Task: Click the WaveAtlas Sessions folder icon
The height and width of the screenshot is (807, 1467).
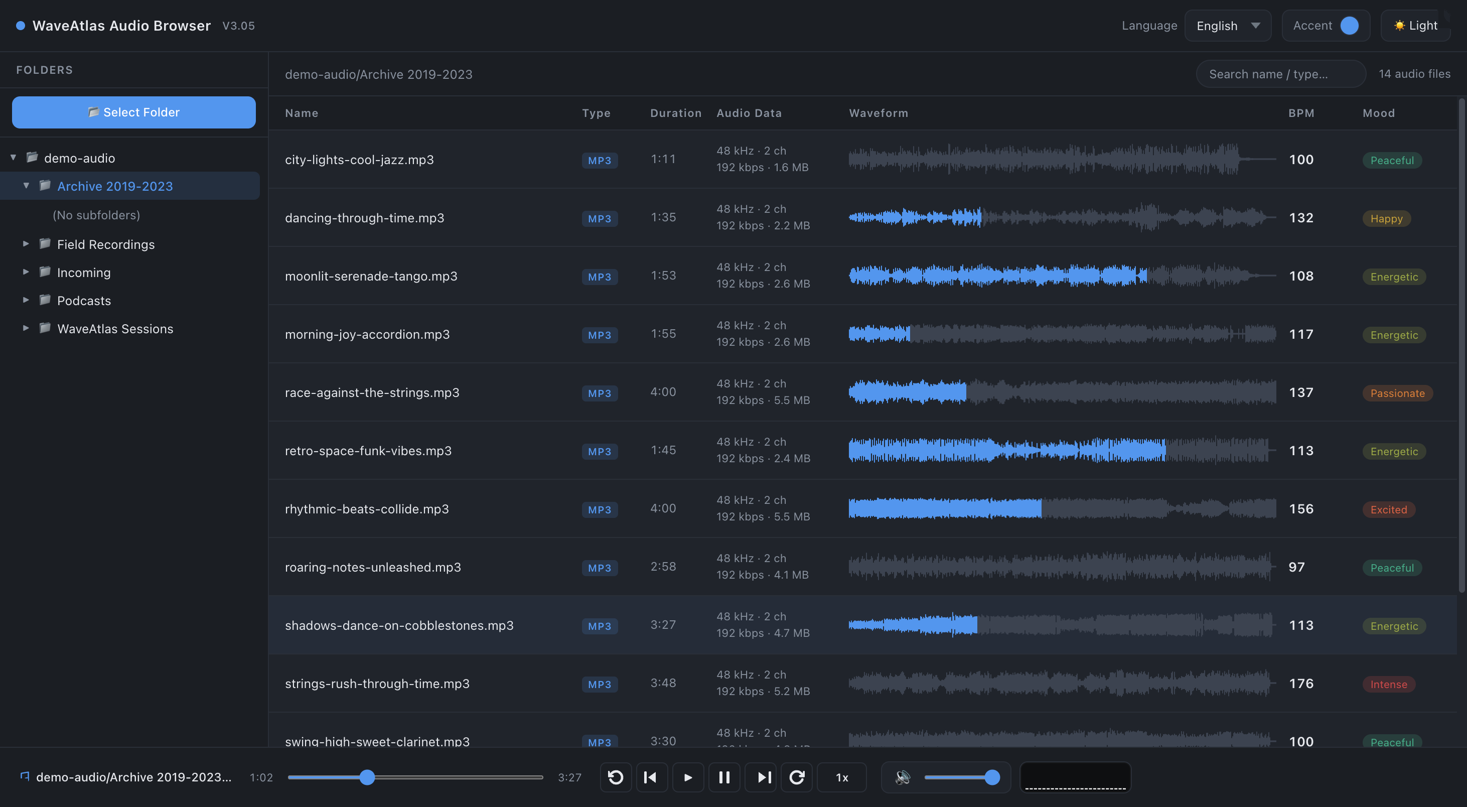Action: point(45,328)
